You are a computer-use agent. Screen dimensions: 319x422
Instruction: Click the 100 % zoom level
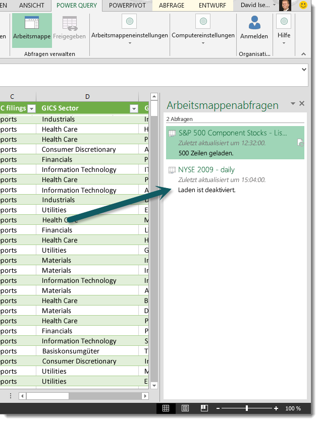pos(293,408)
